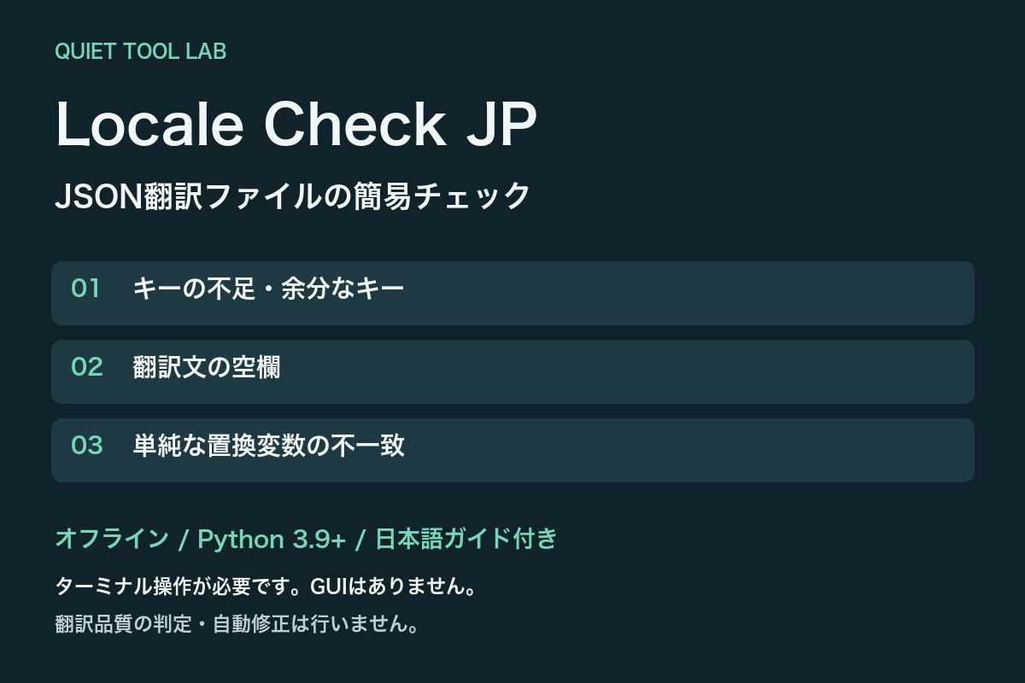
Task: Click the Locale Check JP title
Action: coord(296,125)
